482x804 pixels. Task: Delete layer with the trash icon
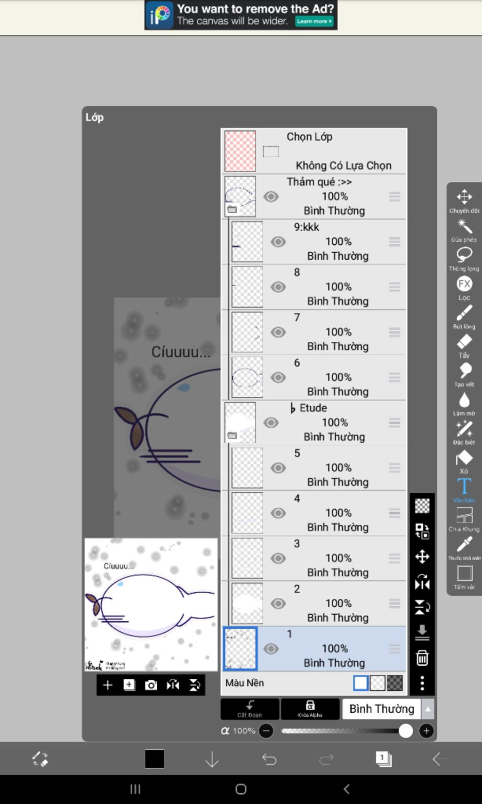click(422, 658)
